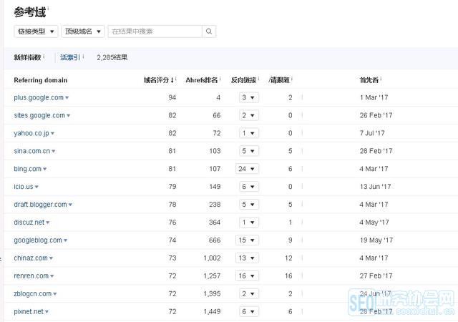Expand backlinks dropdown for zblogcn.com row

(x=249, y=293)
